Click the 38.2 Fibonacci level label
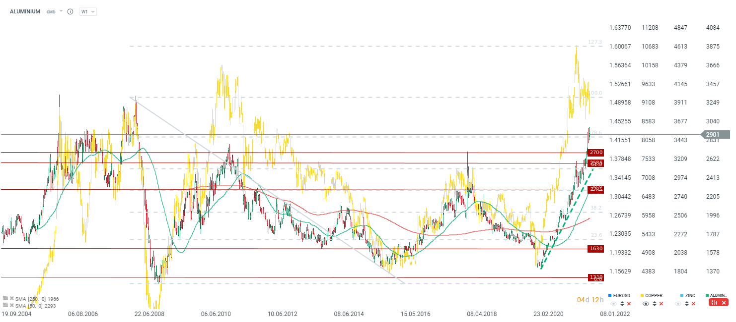Image resolution: width=736 pixels, height=322 pixels. tap(596, 208)
